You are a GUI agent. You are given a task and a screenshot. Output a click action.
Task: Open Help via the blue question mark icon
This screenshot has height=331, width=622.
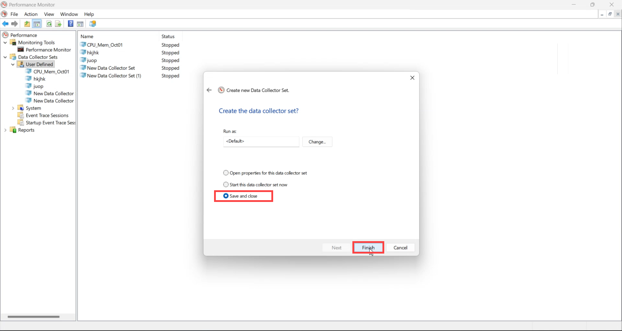click(x=71, y=24)
